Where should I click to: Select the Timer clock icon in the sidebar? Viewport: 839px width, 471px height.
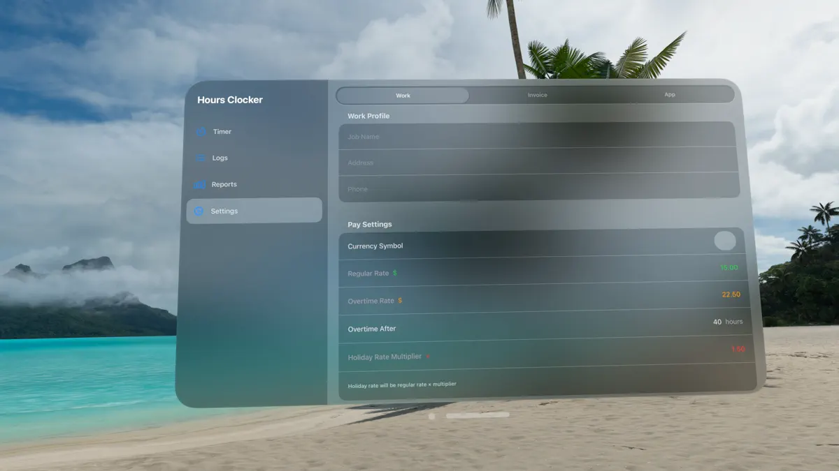(202, 131)
